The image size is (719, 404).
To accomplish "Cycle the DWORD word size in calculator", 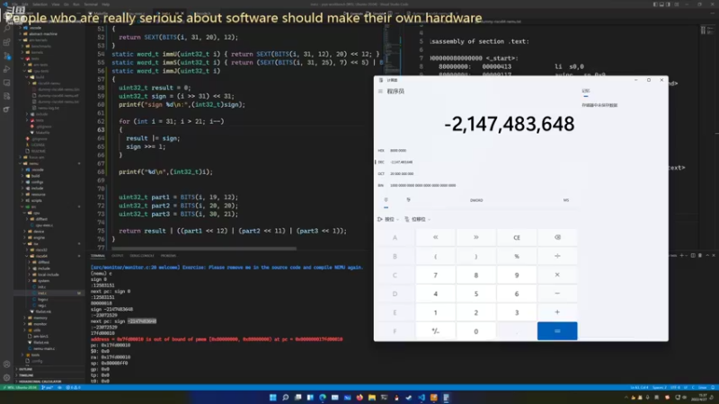I will [x=476, y=200].
